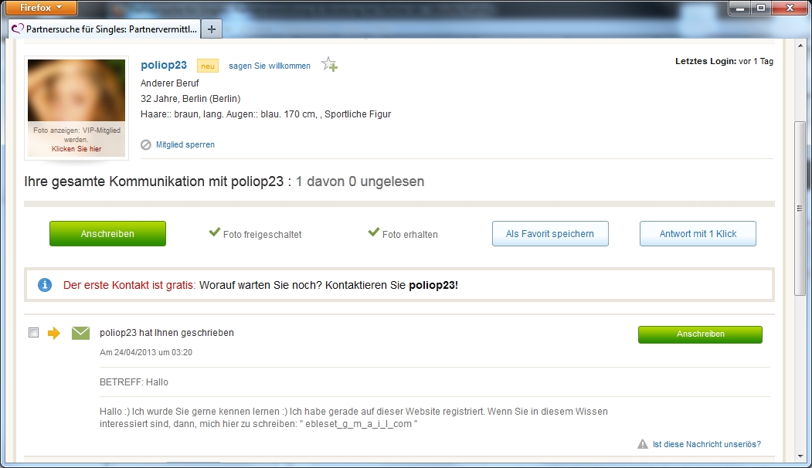Open the Firefox menu dropdown
This screenshot has width=812, height=468.
pos(41,8)
